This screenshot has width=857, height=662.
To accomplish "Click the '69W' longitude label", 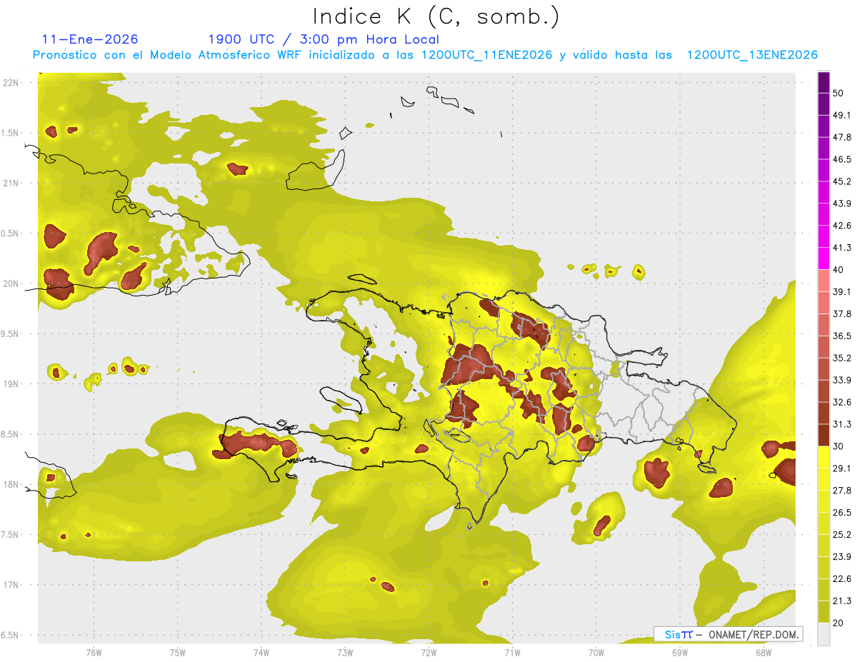I will coord(679,652).
